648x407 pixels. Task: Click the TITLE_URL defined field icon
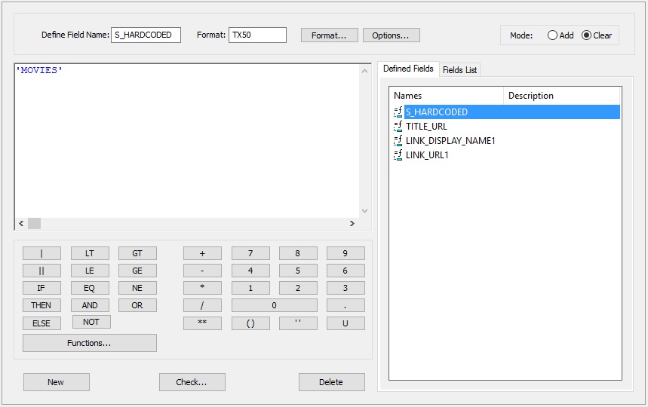[x=398, y=127]
